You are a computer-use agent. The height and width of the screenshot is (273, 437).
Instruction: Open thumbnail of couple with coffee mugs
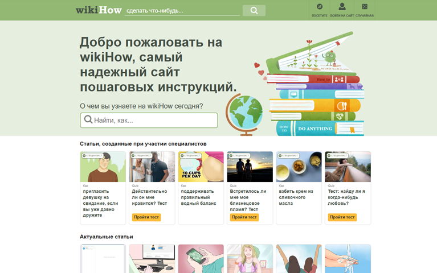pos(152,167)
